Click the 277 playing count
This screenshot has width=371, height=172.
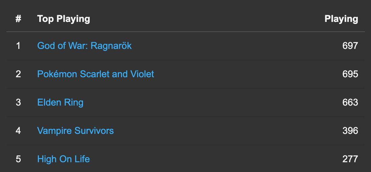coord(350,159)
